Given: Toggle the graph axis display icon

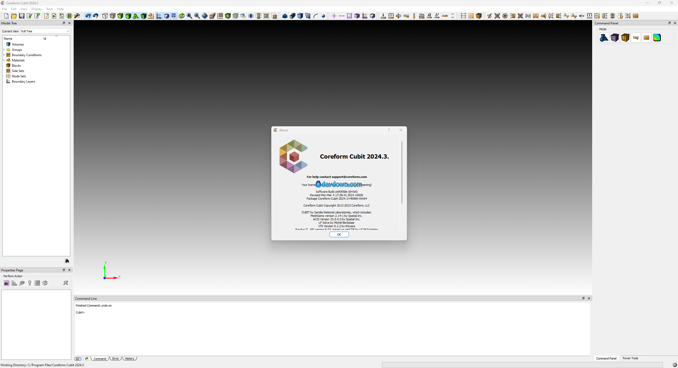Looking at the screenshot, I should click(159, 16).
